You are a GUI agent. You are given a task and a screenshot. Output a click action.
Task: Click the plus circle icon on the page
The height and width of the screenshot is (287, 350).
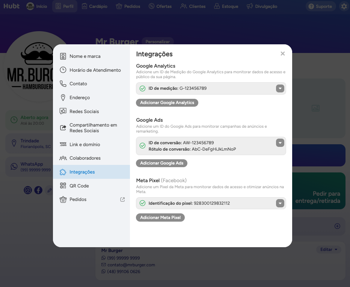tap(337, 226)
